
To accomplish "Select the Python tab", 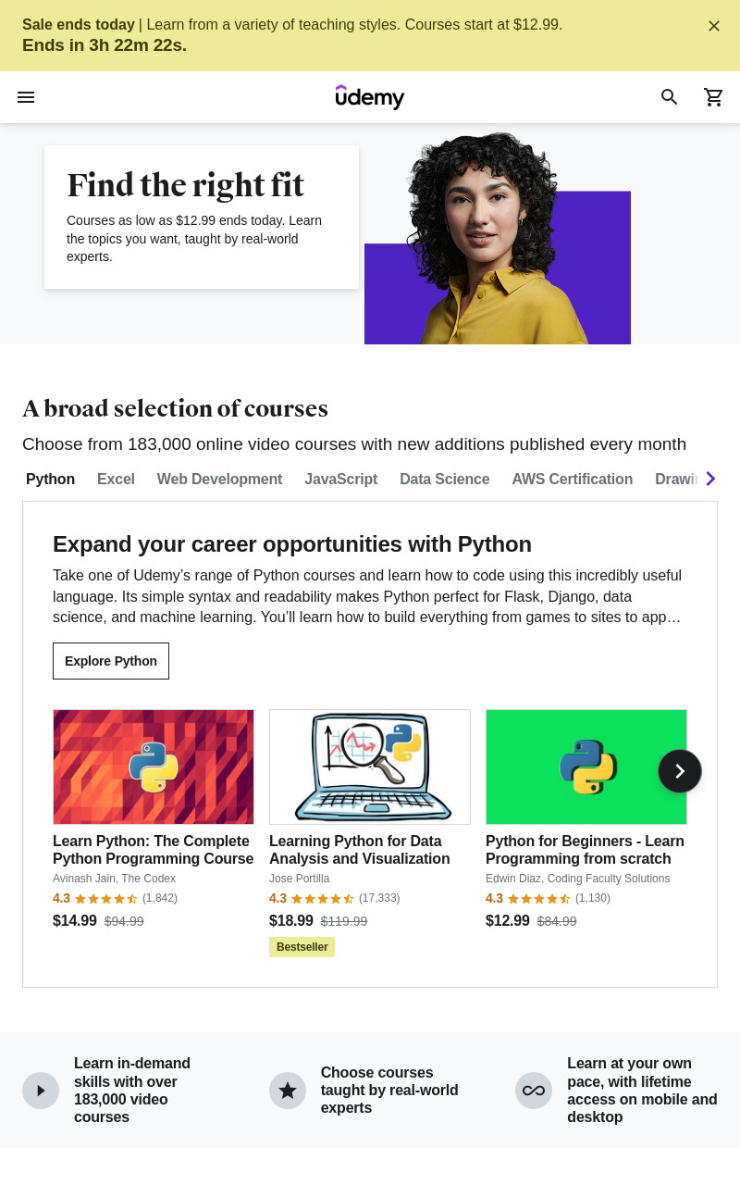I will [x=51, y=480].
